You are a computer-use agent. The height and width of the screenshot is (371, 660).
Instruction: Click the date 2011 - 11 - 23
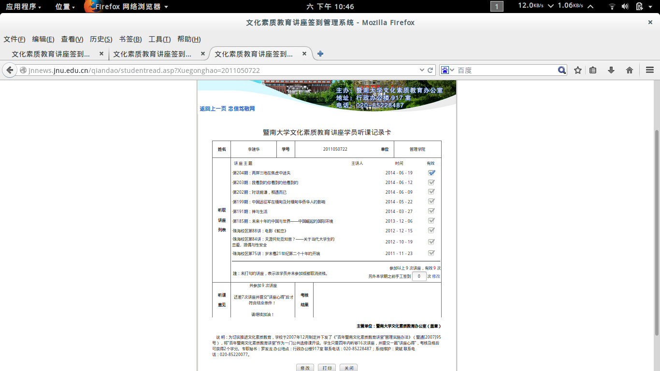pos(399,254)
